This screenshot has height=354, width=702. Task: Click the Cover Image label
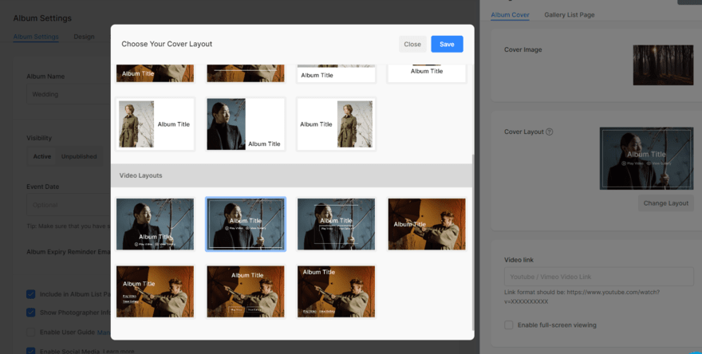(523, 49)
